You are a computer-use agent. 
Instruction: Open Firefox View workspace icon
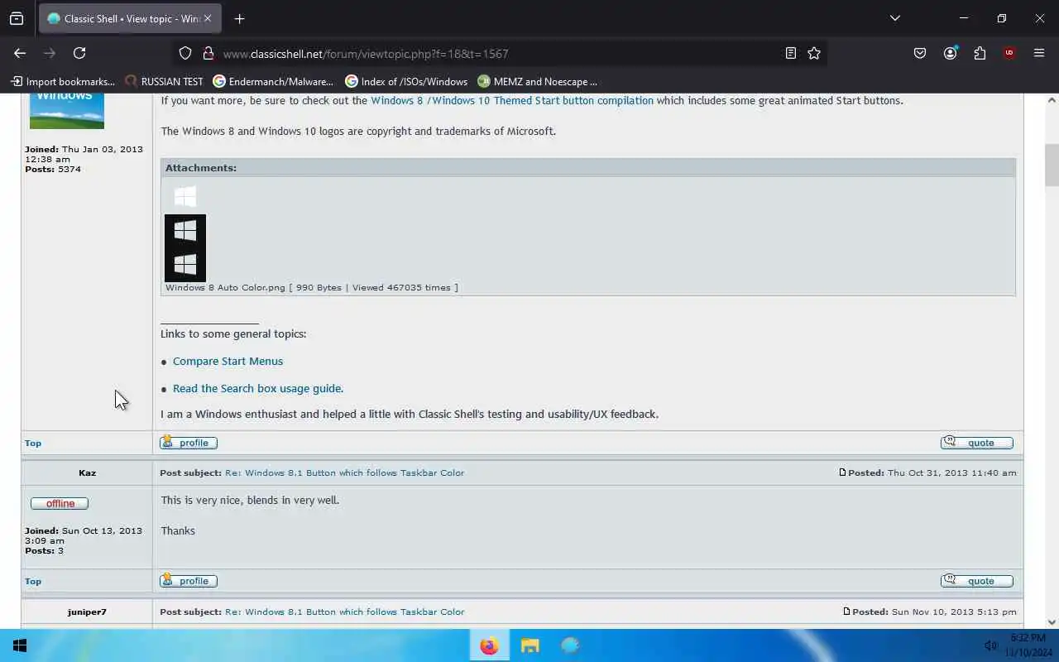click(17, 18)
